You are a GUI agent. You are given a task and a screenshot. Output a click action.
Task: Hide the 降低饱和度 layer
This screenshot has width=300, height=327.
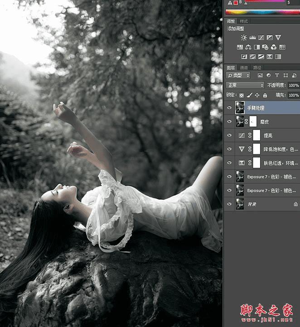pos(229,149)
